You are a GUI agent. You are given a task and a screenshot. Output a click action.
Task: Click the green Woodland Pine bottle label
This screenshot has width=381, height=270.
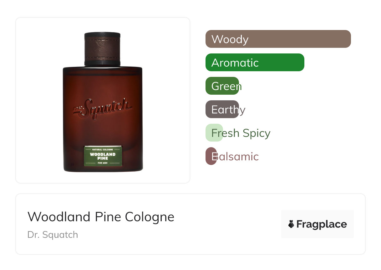click(103, 156)
